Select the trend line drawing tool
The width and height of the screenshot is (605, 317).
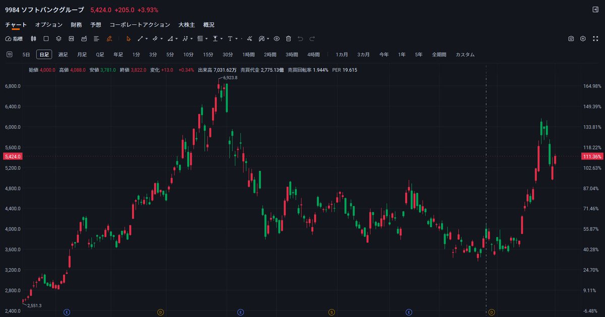[140, 38]
